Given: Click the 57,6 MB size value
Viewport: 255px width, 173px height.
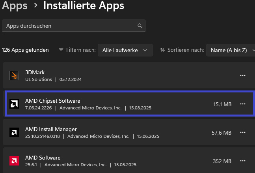Looking at the screenshot, I should point(221,133).
